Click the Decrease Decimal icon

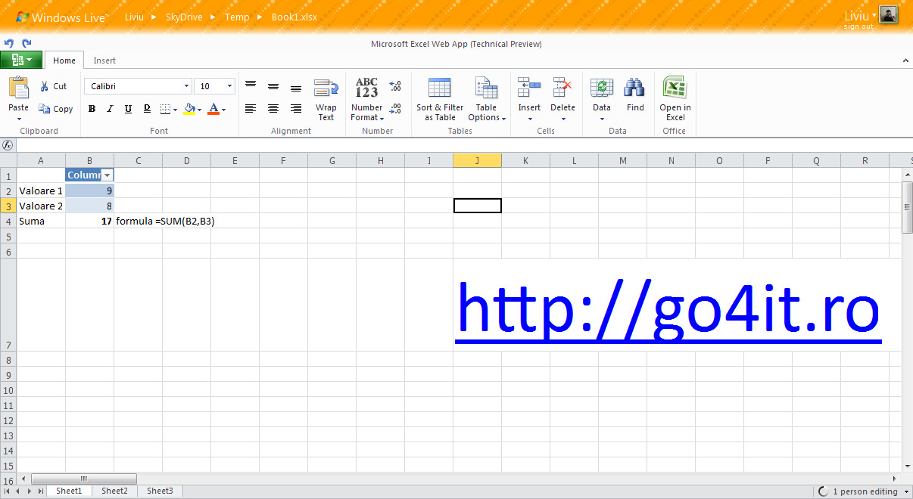tap(395, 109)
